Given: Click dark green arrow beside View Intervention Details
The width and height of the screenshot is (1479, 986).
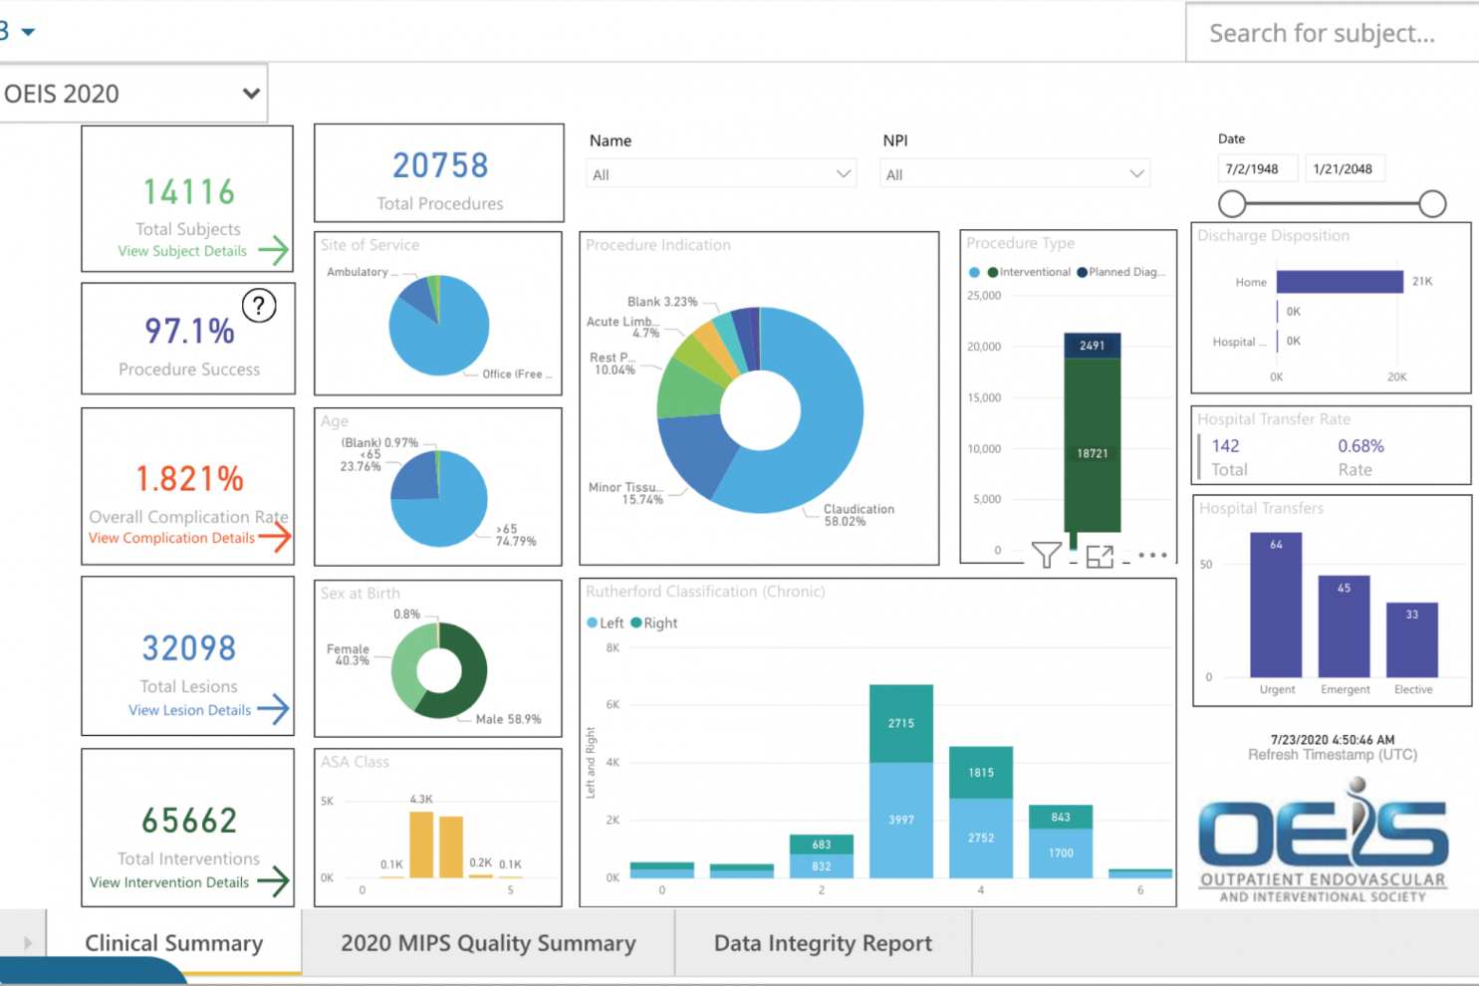Looking at the screenshot, I should 273,881.
